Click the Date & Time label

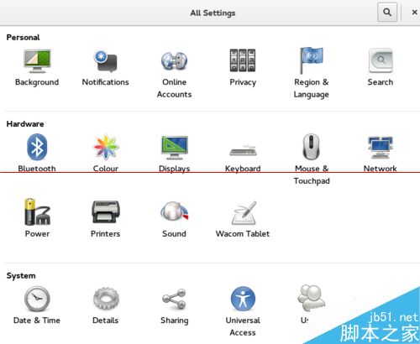point(37,321)
